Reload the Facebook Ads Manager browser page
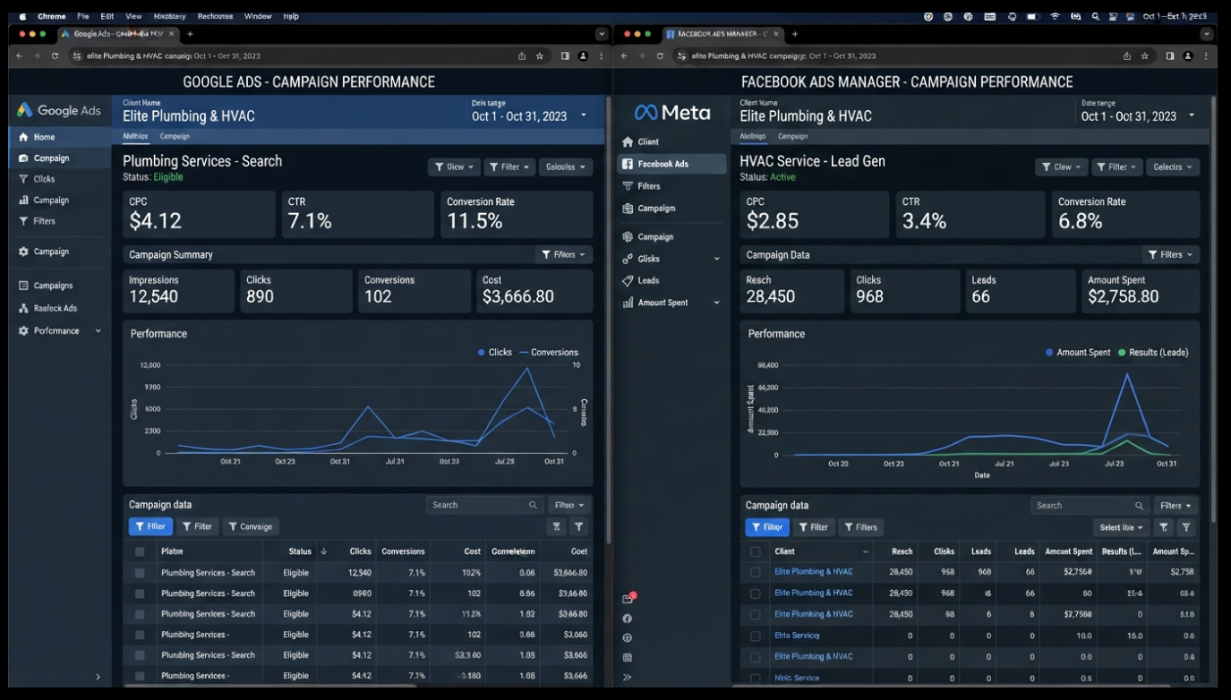The width and height of the screenshot is (1231, 700). click(660, 55)
